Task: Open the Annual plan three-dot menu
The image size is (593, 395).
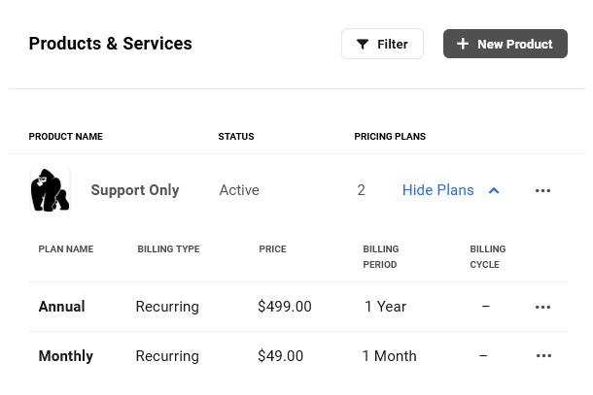Action: click(542, 307)
